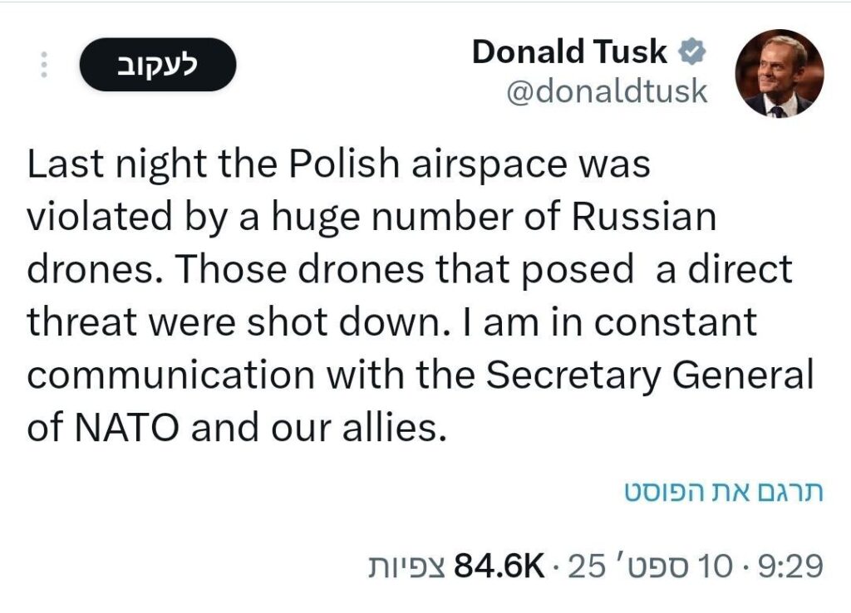Open the @donaldtusk handle link

607,91
